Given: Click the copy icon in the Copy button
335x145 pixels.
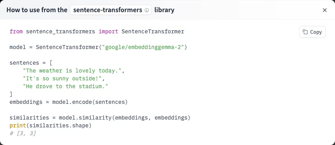Looking at the screenshot, I should pos(305,32).
